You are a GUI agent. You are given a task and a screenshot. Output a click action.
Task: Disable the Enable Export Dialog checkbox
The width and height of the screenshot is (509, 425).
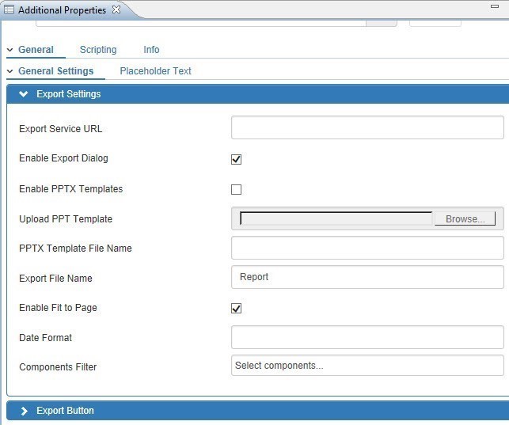(236, 159)
